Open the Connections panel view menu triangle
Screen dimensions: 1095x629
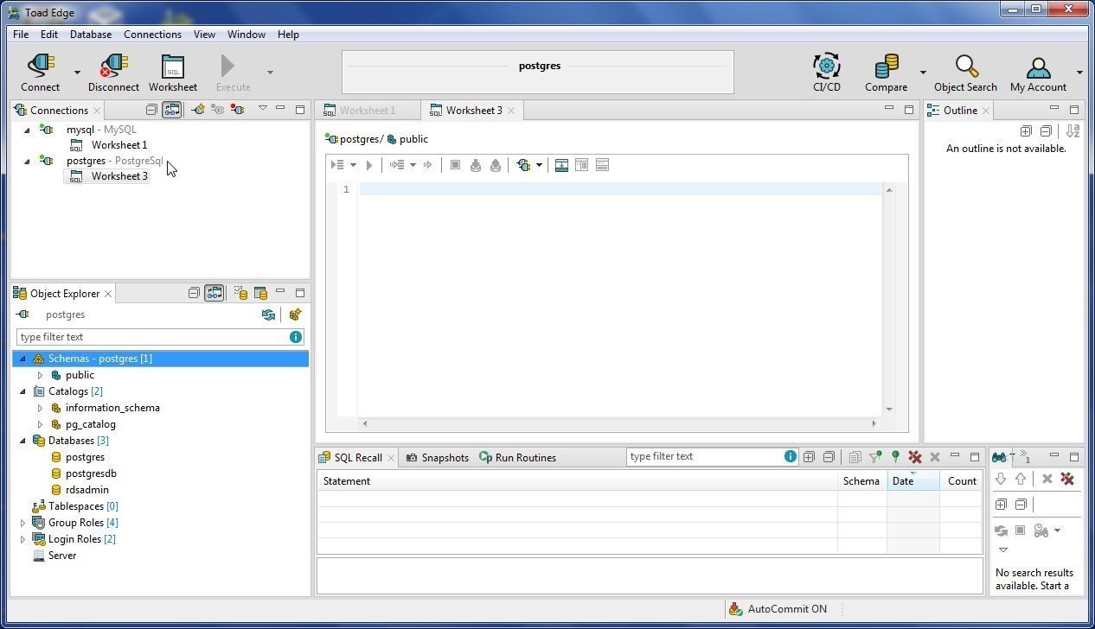coord(263,108)
